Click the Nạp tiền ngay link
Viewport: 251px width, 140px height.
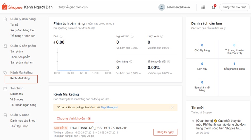(109, 107)
